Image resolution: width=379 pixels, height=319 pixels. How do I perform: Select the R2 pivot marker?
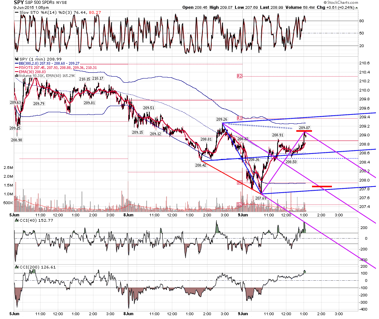tap(239, 76)
